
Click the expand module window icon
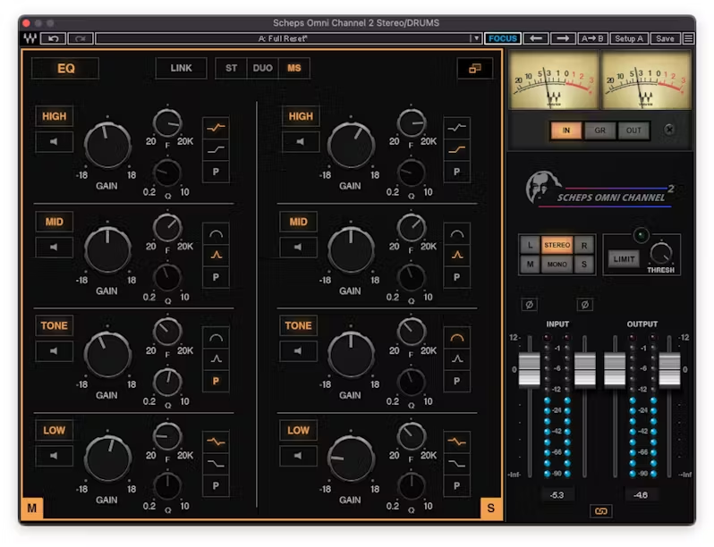(475, 69)
